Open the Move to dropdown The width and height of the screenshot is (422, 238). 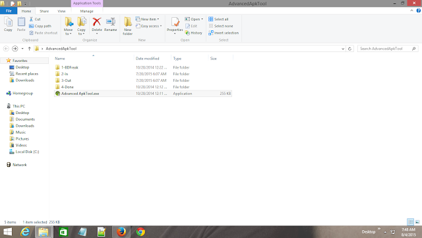pos(68,26)
